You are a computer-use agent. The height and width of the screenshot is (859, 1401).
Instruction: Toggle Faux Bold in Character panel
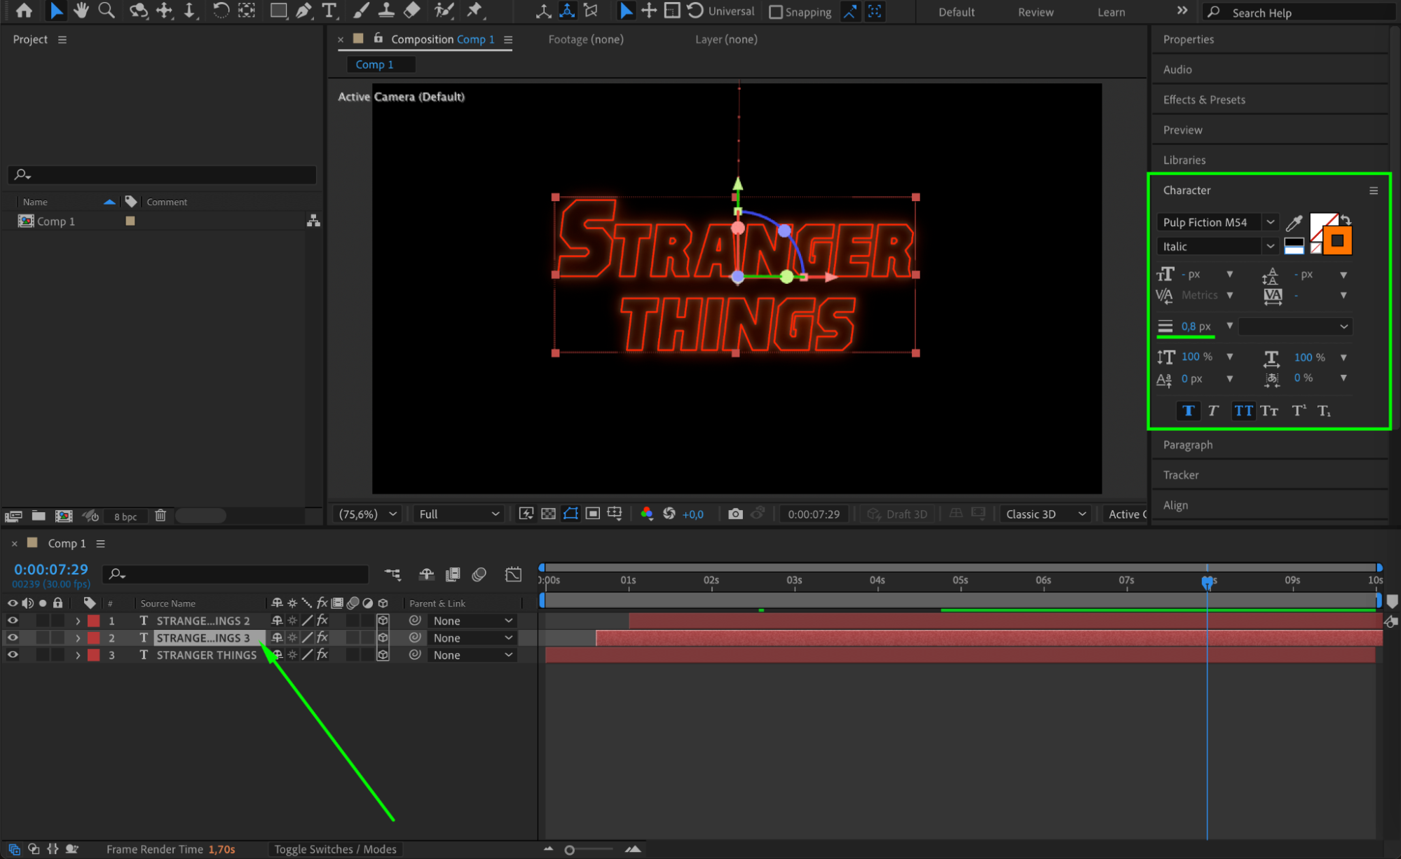1188,411
